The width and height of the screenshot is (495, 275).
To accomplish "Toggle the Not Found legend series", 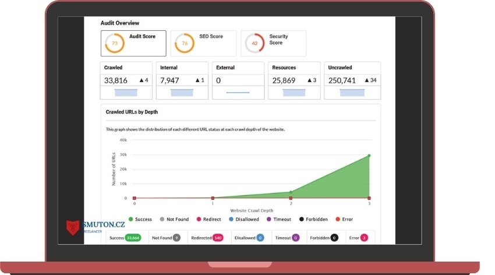I will (x=174, y=219).
